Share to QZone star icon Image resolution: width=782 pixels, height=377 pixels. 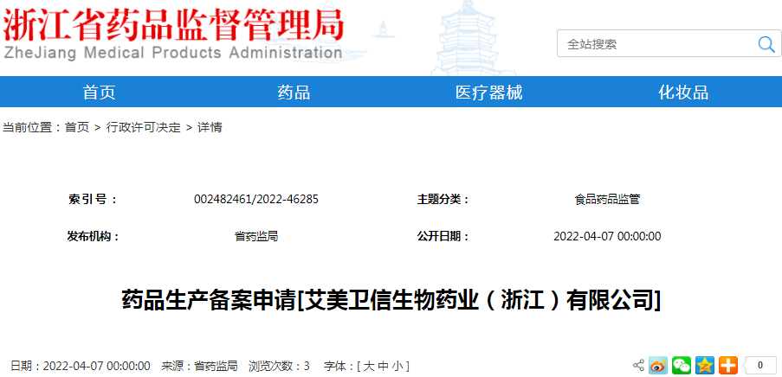tap(705, 366)
